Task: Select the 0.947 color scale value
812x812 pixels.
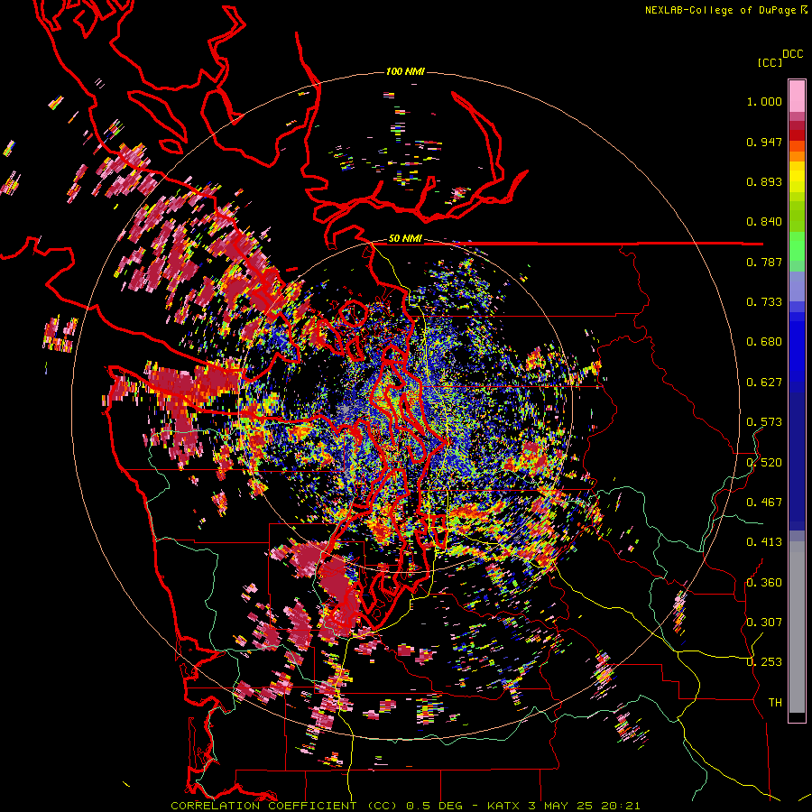Action: point(764,142)
